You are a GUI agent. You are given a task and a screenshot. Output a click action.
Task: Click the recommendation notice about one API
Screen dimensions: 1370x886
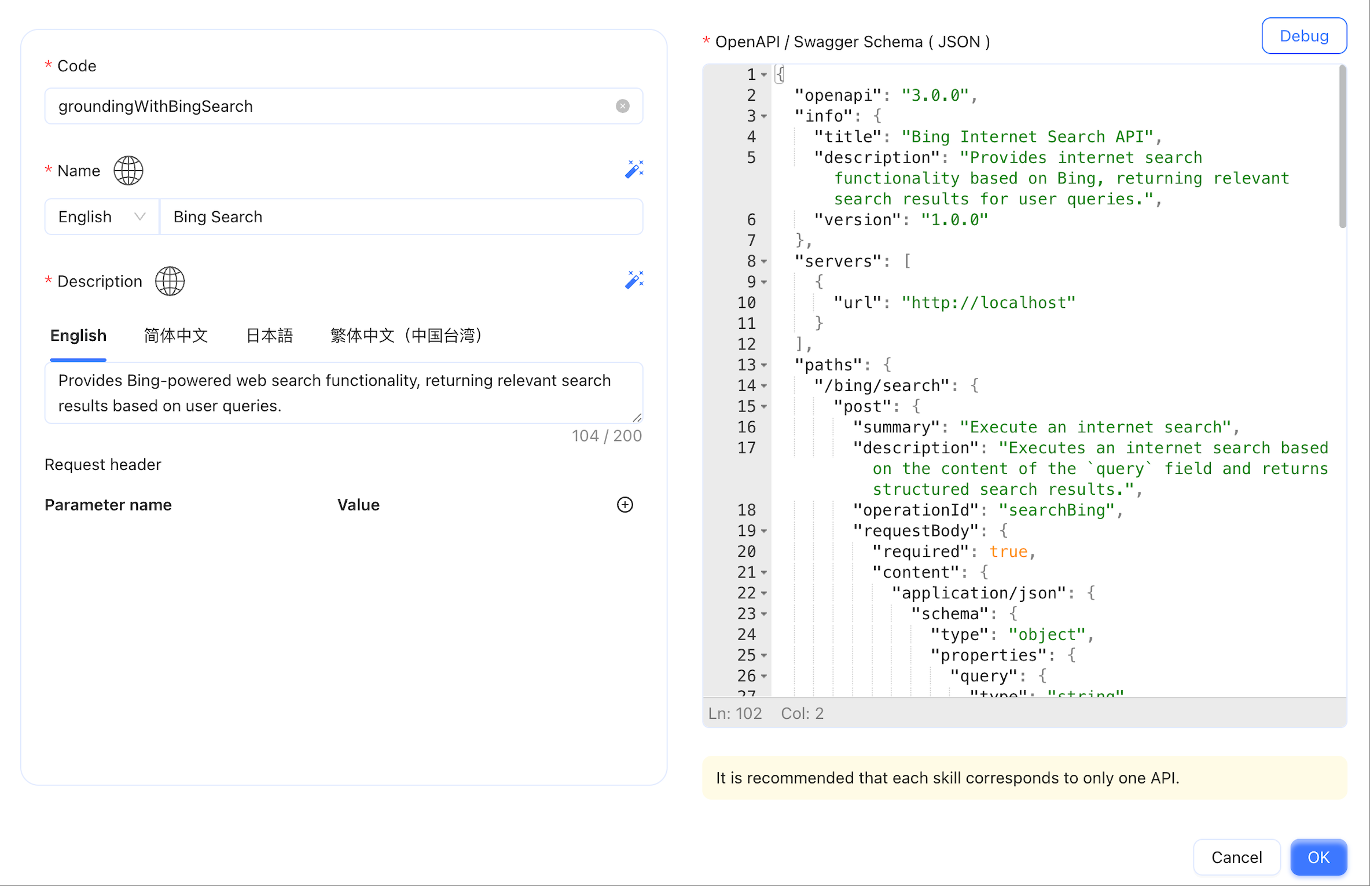click(1024, 778)
